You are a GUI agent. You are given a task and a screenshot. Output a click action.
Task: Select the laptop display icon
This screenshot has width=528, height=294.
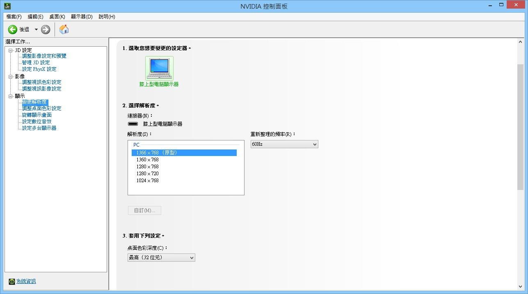(159, 68)
